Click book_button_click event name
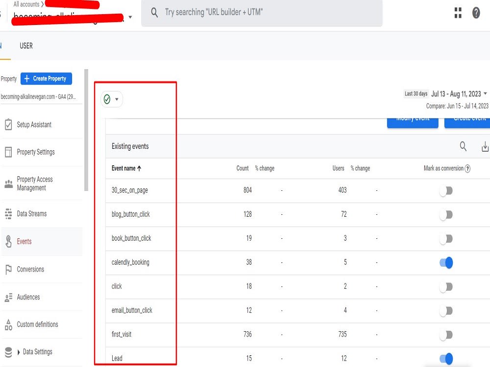 tap(131, 238)
